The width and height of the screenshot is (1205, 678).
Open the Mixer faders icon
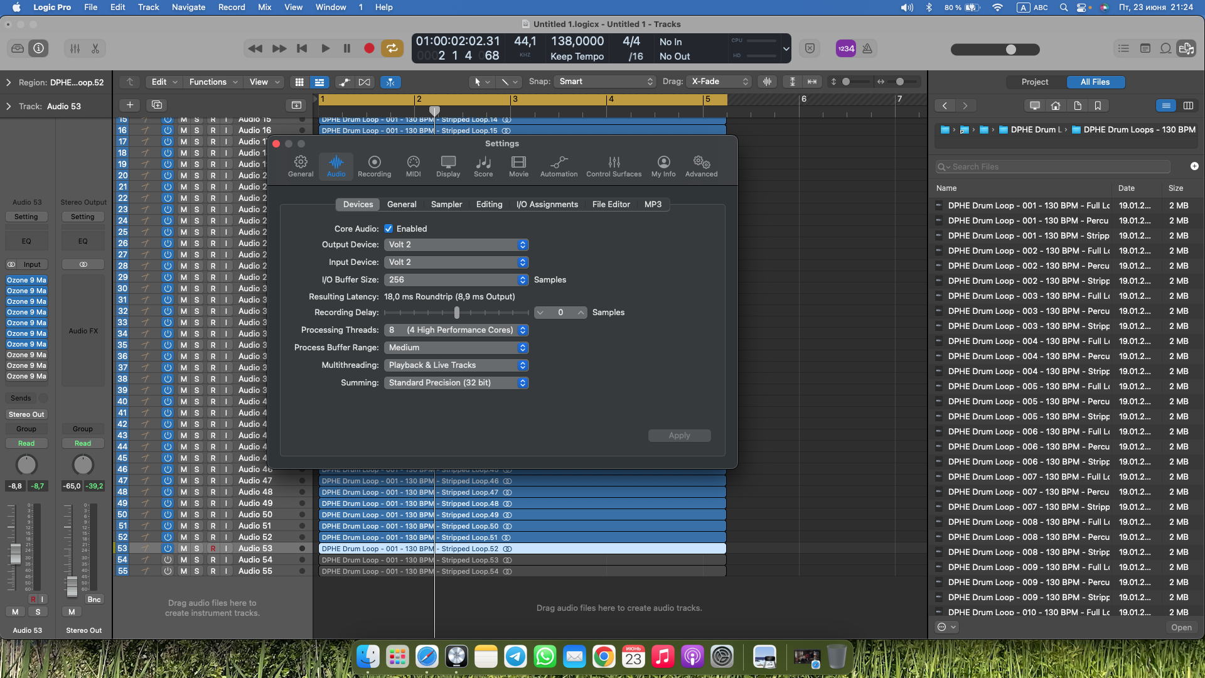coord(75,48)
